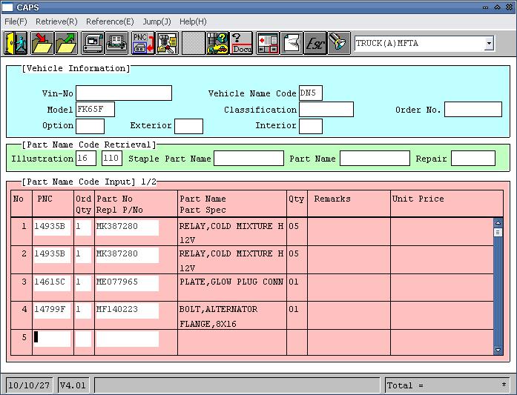Screen dimensions: 517x395
Task: Click part number ME077965 in row 3
Action: [127, 283]
